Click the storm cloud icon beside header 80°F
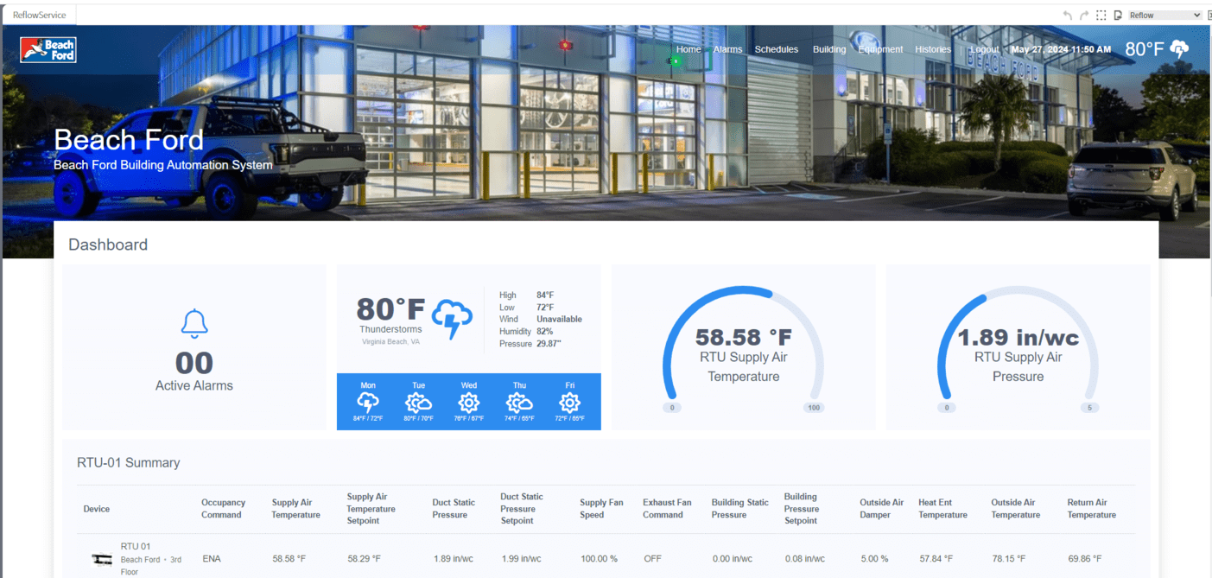 pyautogui.click(x=1179, y=48)
